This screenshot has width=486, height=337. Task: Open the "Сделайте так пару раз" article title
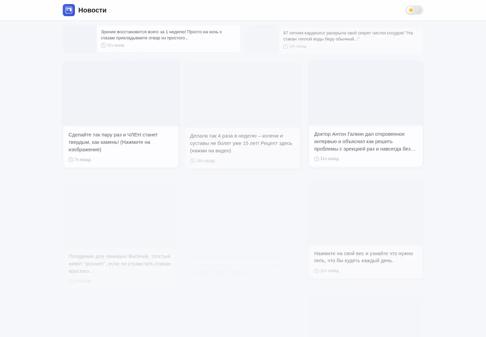[x=113, y=142]
